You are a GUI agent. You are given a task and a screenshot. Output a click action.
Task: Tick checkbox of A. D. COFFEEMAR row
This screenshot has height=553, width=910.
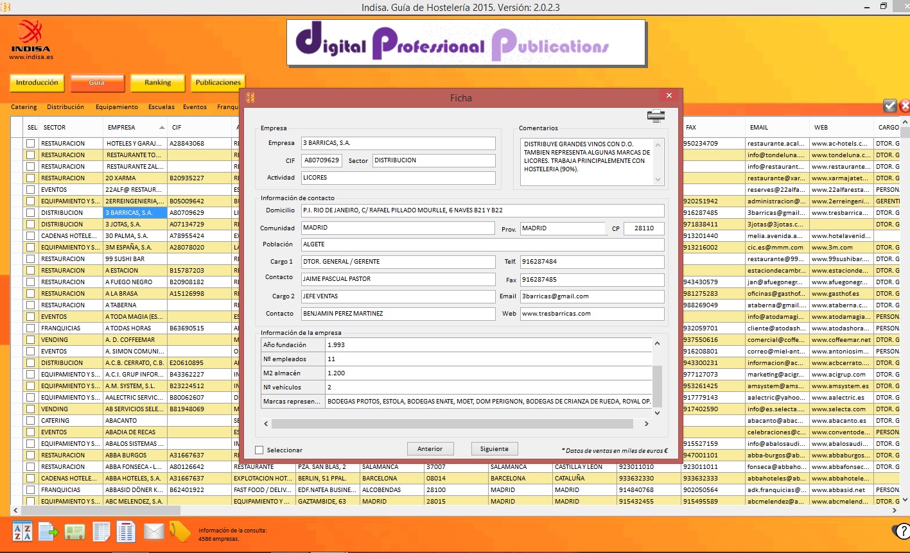point(30,340)
